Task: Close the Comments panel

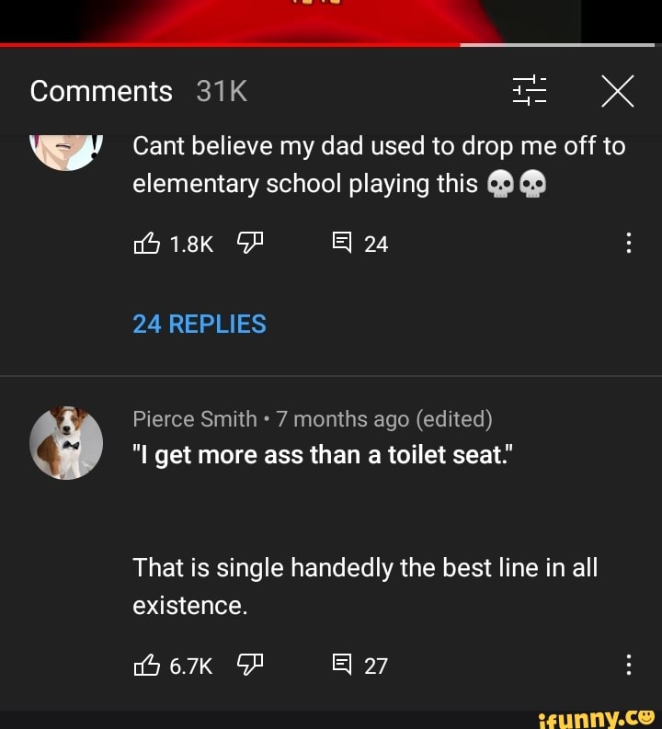Action: [x=617, y=91]
